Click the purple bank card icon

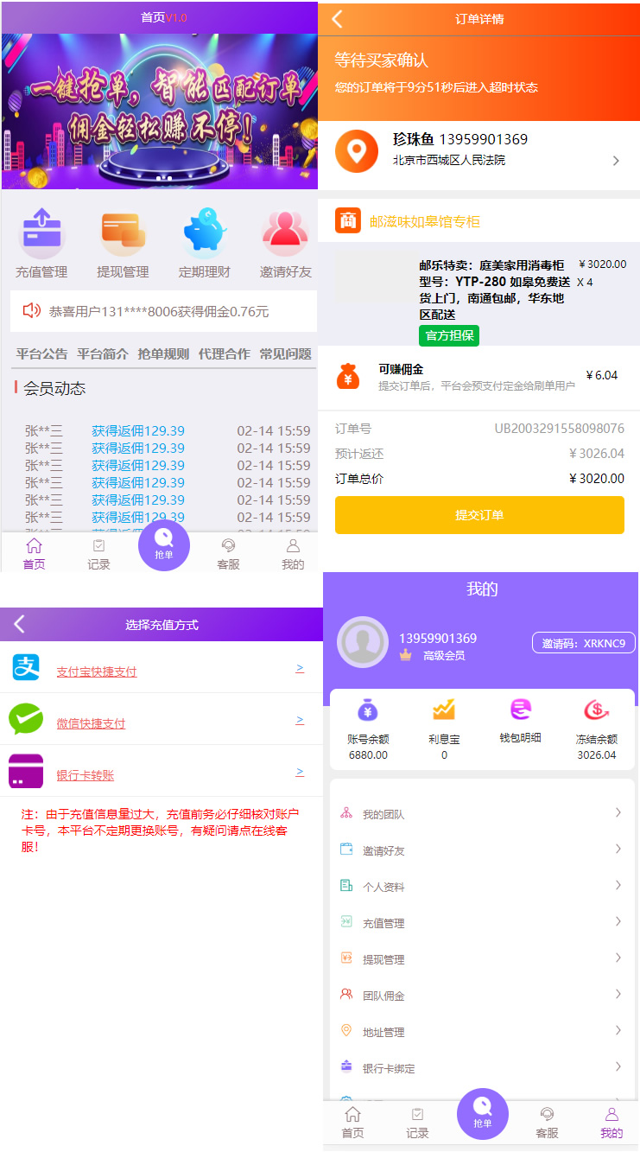click(x=26, y=771)
